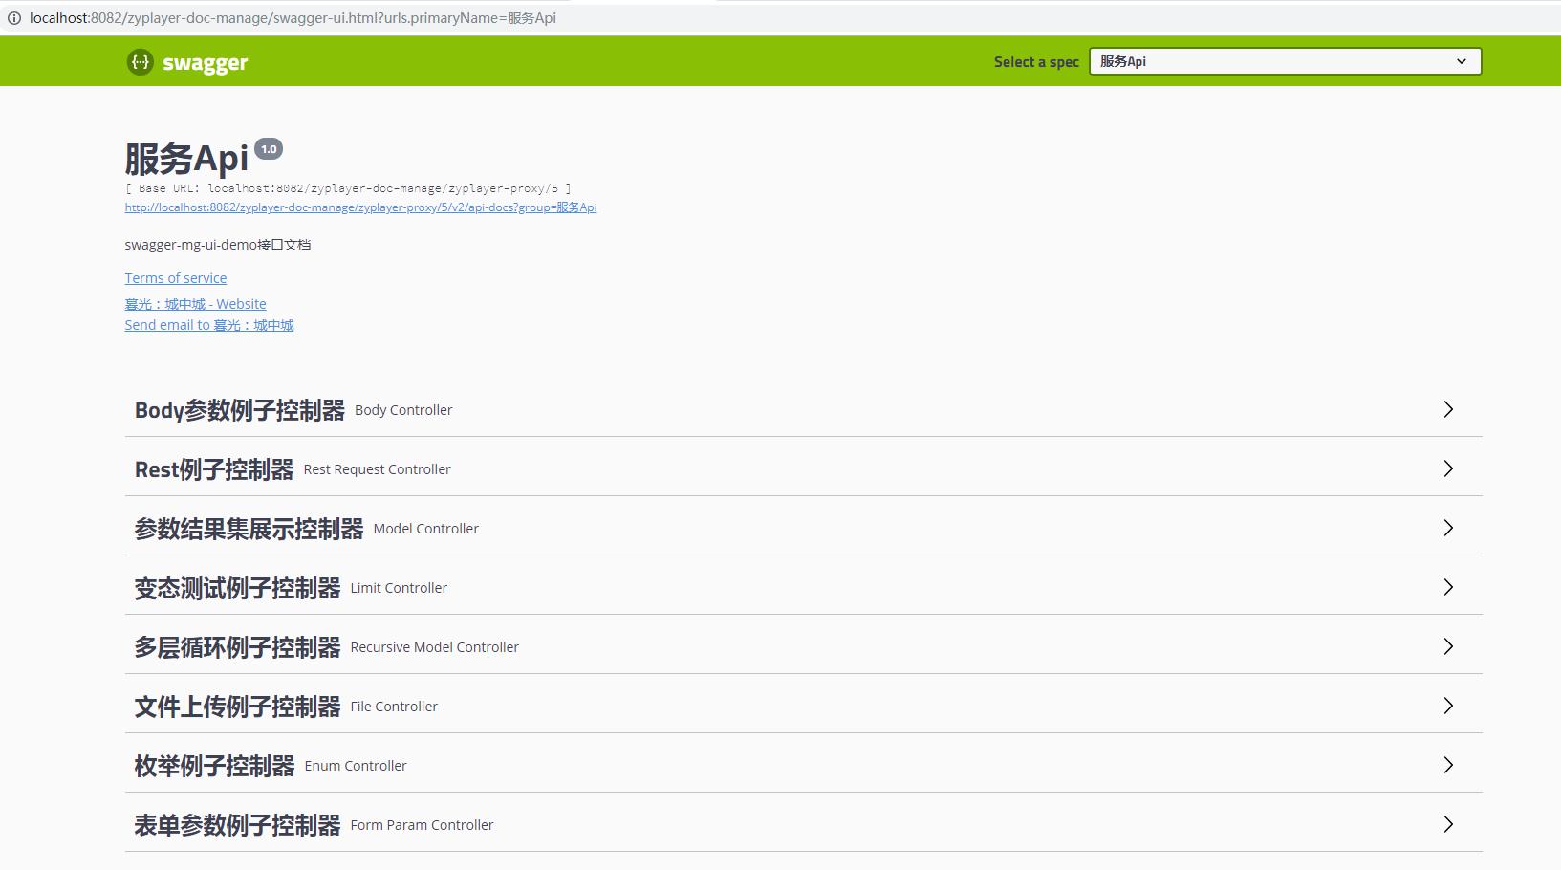The image size is (1561, 870).
Task: Click the 枚举例子控制器 tag title
Action: (215, 766)
